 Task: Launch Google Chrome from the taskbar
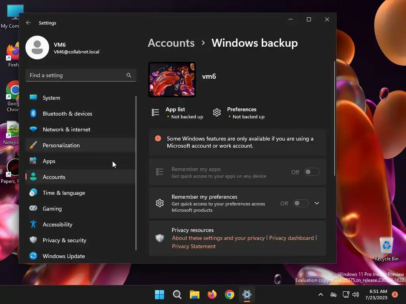coord(230,294)
